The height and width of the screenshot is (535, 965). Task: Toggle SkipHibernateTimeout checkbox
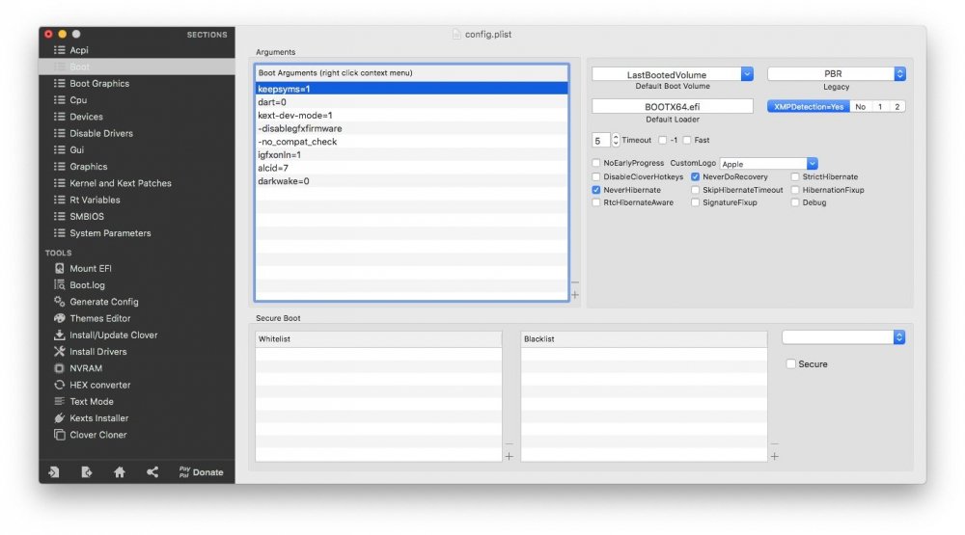[x=695, y=190]
